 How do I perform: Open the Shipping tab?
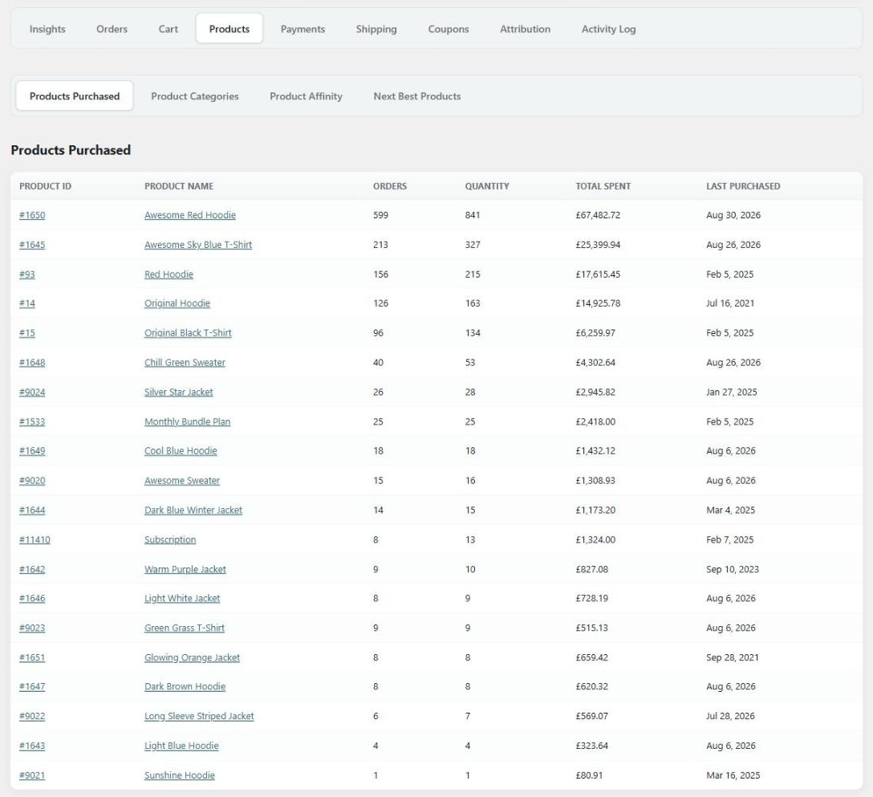click(x=376, y=29)
